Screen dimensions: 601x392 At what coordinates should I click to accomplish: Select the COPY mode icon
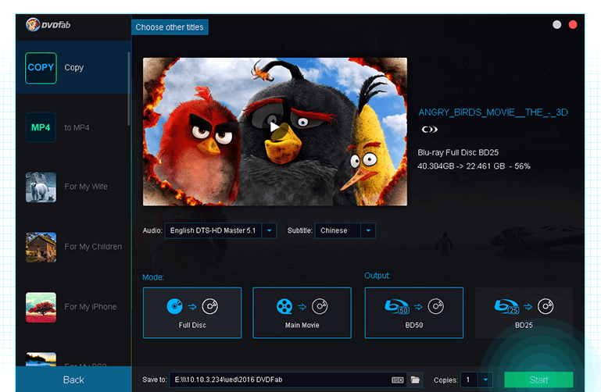pyautogui.click(x=41, y=68)
